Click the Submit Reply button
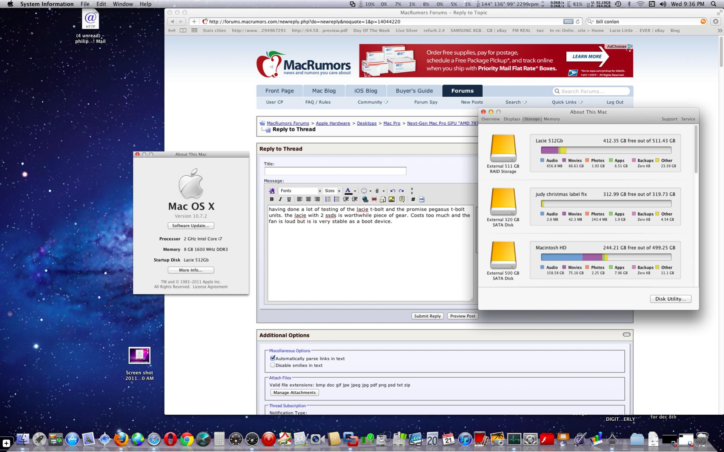The height and width of the screenshot is (452, 724). [x=427, y=316]
